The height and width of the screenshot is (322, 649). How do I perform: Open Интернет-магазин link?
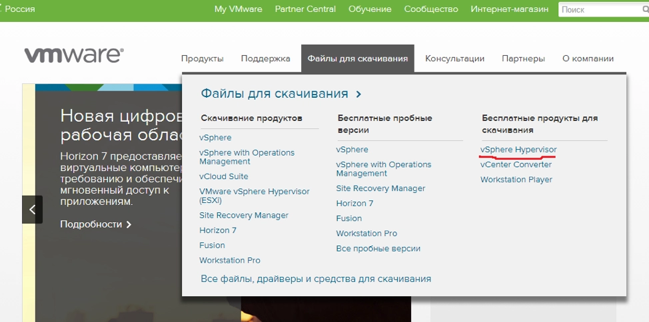click(510, 9)
